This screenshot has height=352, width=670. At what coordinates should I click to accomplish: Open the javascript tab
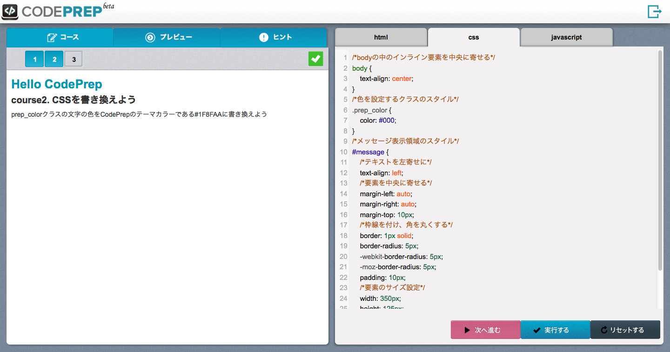(566, 37)
